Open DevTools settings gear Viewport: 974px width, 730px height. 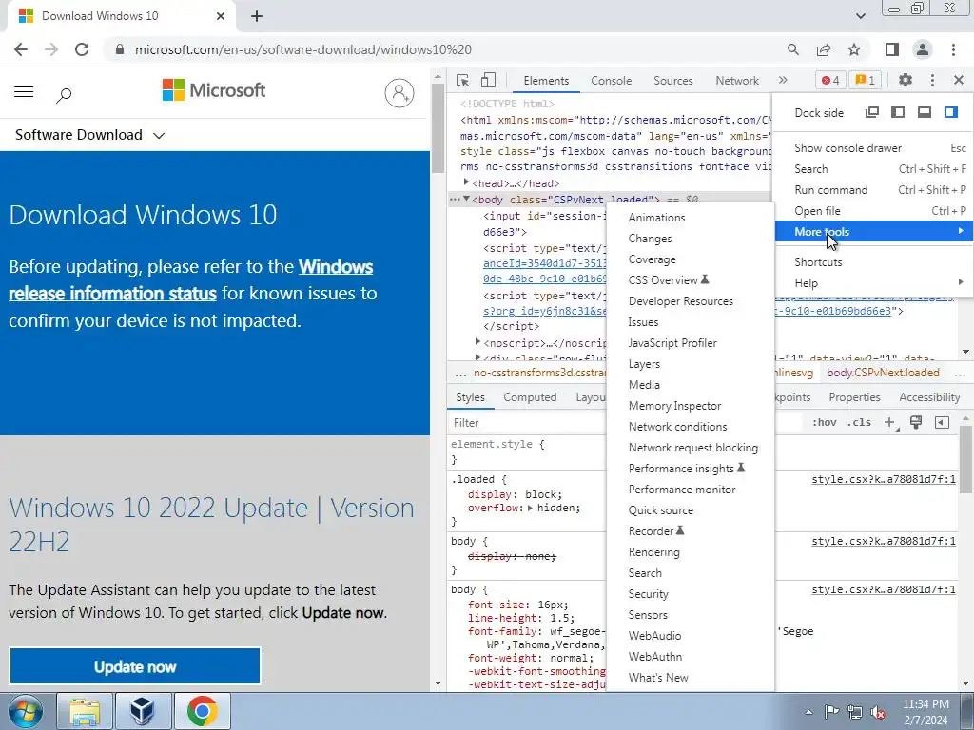(x=906, y=80)
